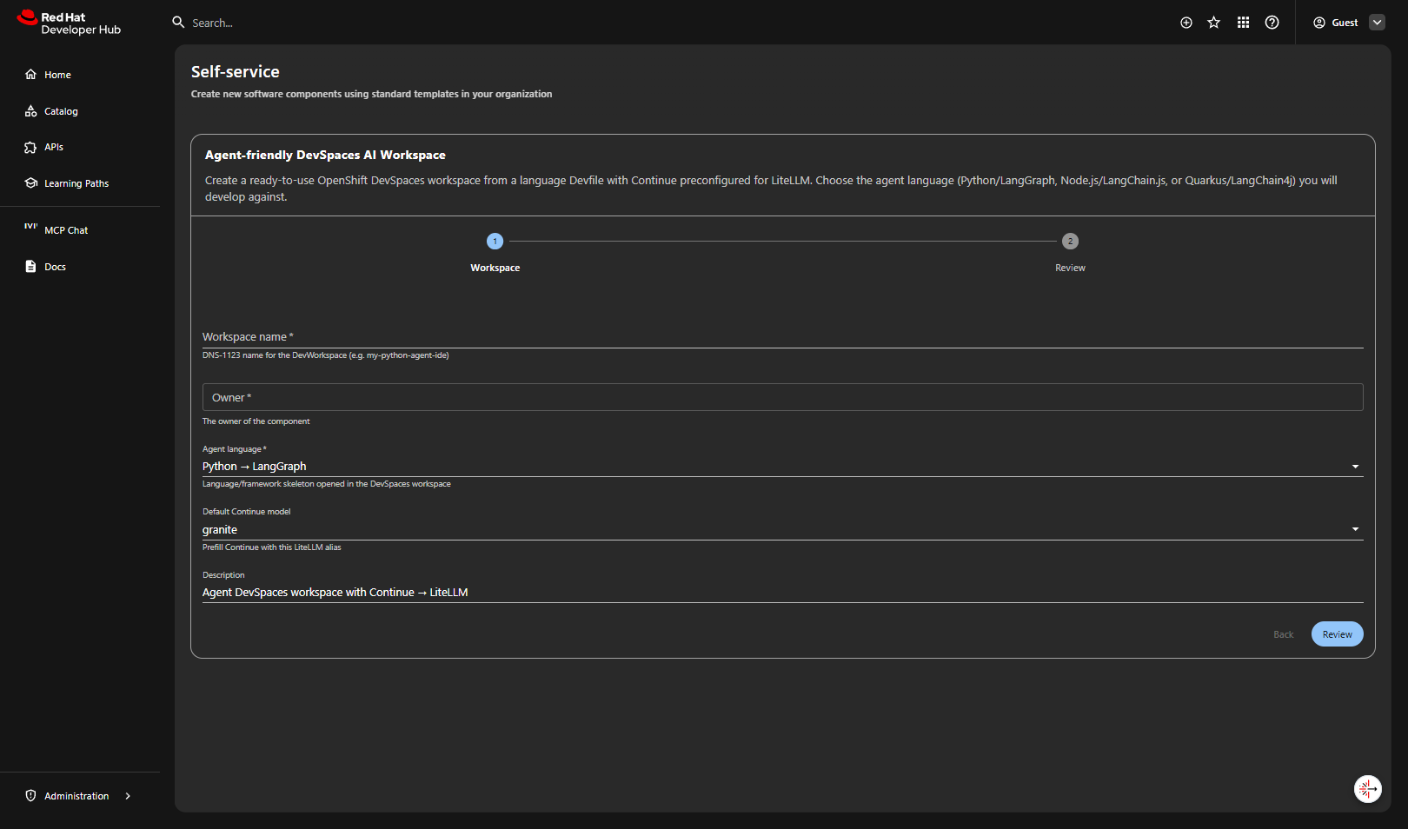Click the Workspace name input field
Screen dimensions: 1408x829
(x=782, y=336)
